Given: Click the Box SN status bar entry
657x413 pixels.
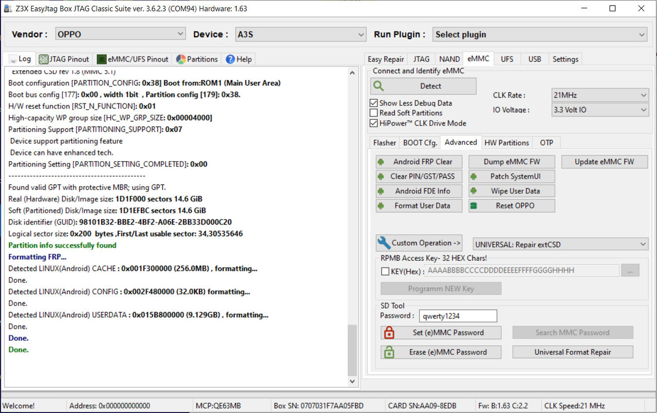Looking at the screenshot, I should coord(318,406).
